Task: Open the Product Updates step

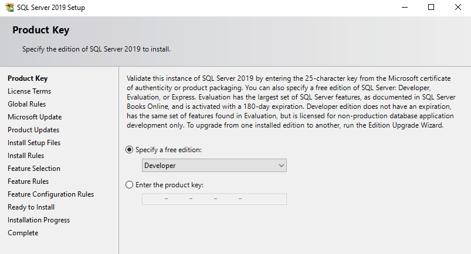Action: click(33, 130)
